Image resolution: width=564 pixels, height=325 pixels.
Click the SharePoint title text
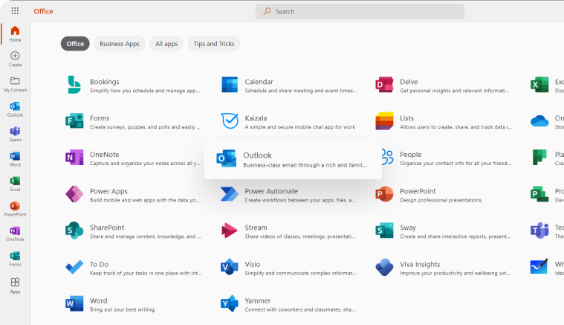pyautogui.click(x=107, y=228)
